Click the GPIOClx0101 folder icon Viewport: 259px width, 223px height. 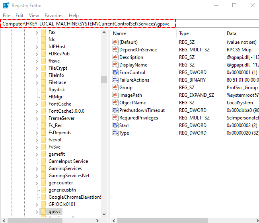(44, 204)
